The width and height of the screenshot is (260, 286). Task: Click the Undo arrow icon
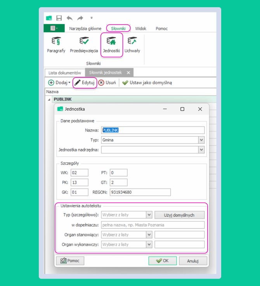click(69, 18)
